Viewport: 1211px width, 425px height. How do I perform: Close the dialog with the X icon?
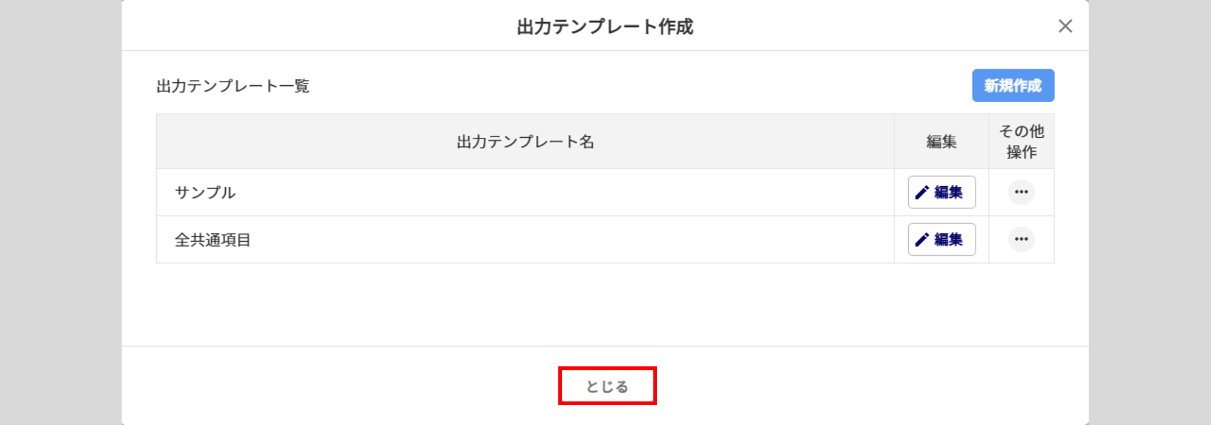(x=1065, y=26)
